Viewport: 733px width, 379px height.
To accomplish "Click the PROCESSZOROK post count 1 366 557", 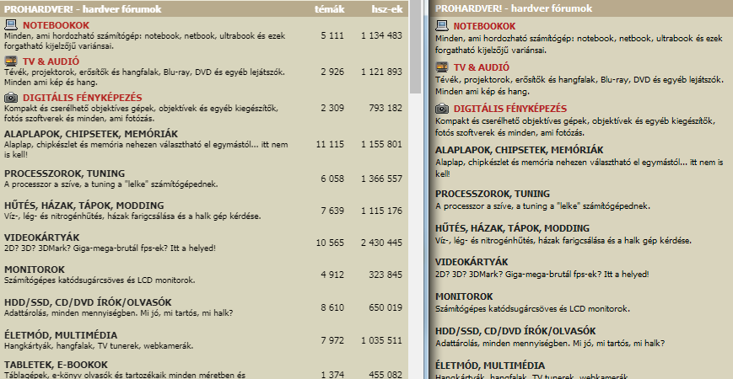I will [381, 179].
